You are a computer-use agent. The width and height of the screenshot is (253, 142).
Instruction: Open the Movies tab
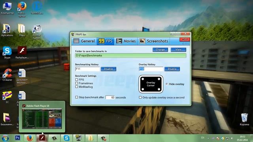click(x=126, y=41)
